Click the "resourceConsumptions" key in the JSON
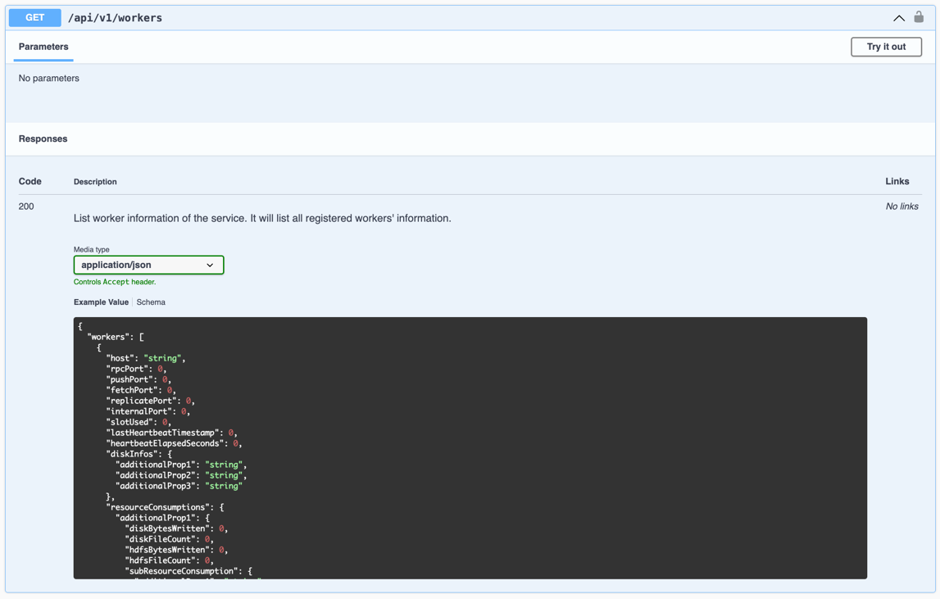This screenshot has width=940, height=599. coord(161,507)
